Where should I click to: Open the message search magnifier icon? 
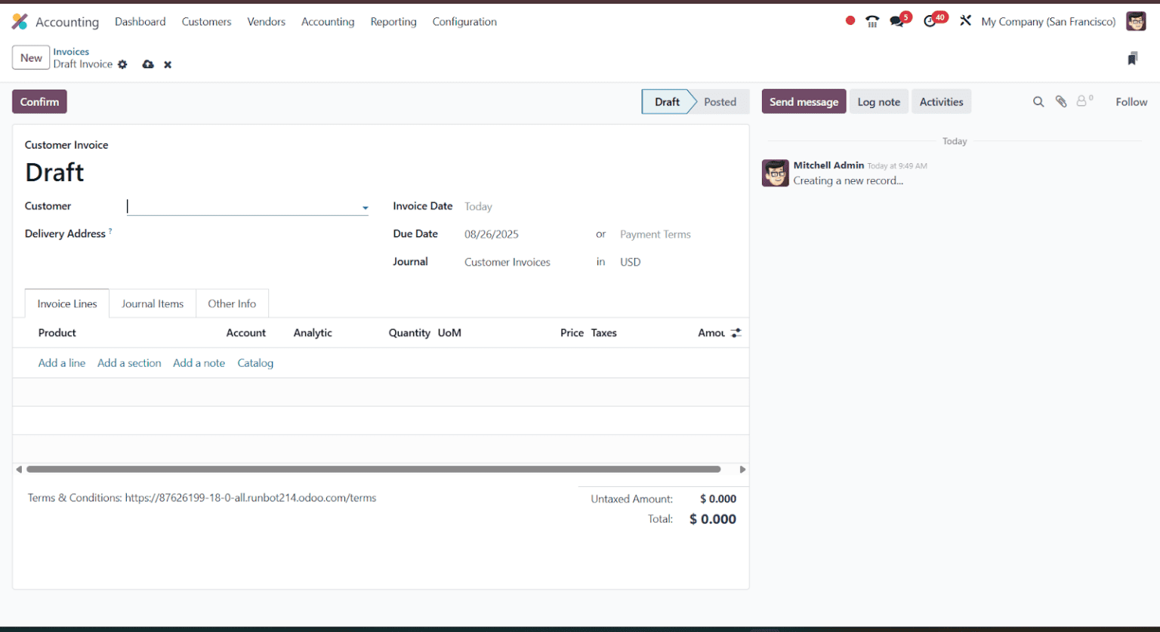1038,100
